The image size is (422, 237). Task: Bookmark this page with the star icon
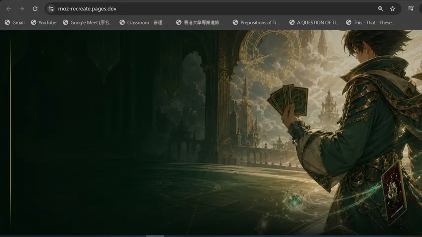[x=393, y=9]
